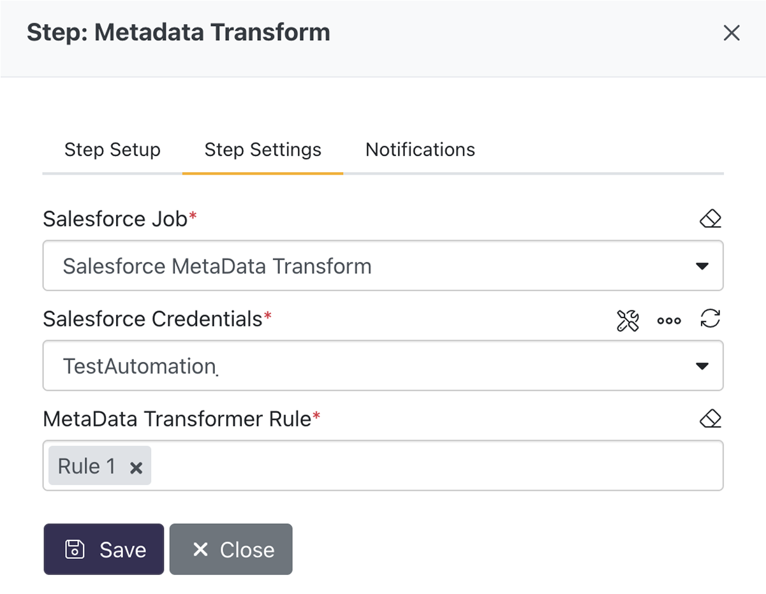Open the Salesforce Credentials dropdown
This screenshot has height=594, width=766.
pyautogui.click(x=383, y=365)
